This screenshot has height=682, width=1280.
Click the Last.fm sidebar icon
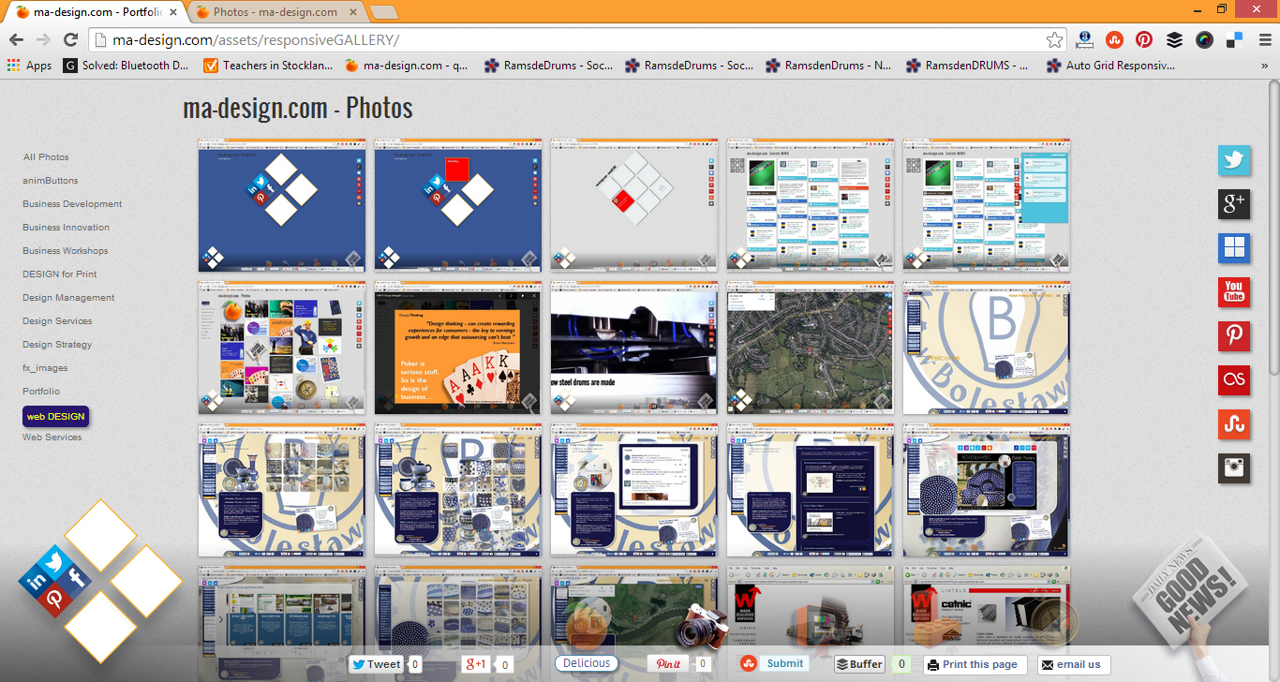click(x=1234, y=379)
